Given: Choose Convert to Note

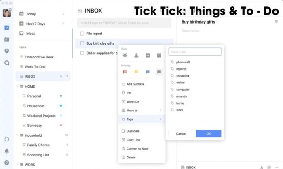Looking at the screenshot, I should coord(141,149).
